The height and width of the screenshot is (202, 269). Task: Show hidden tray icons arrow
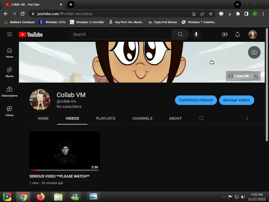pyautogui.click(x=224, y=197)
